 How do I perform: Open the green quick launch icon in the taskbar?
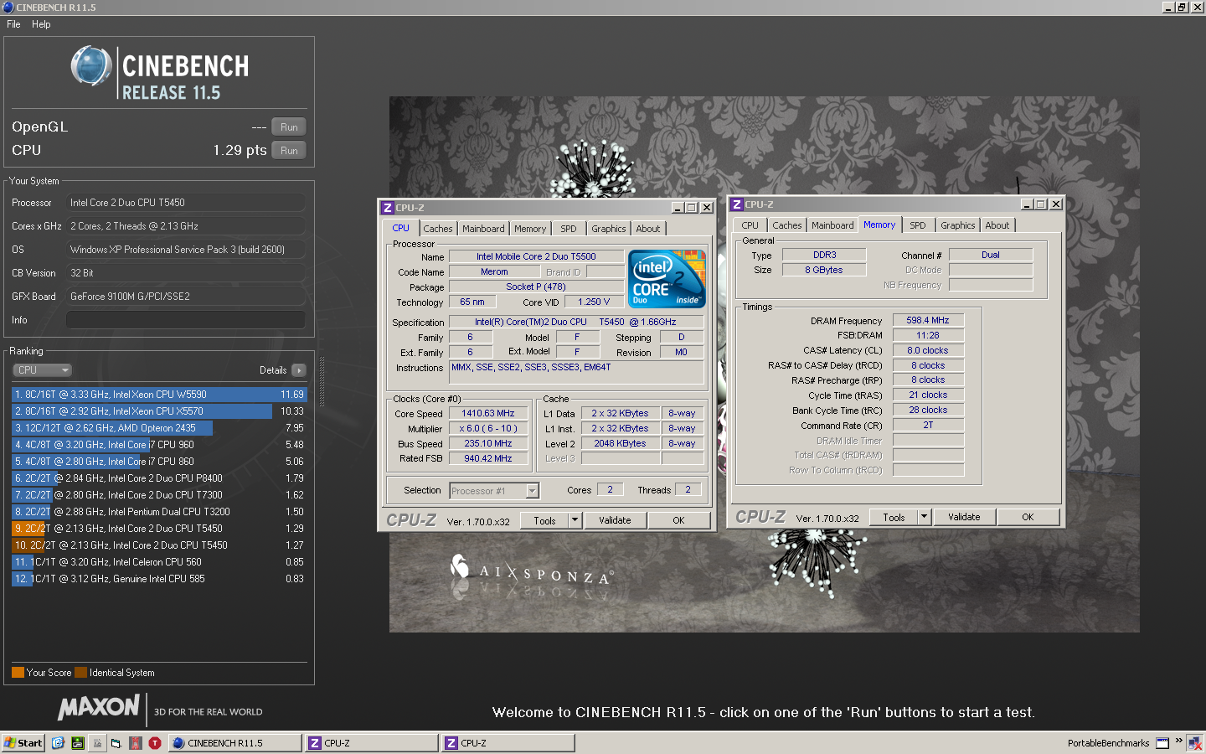pos(77,742)
